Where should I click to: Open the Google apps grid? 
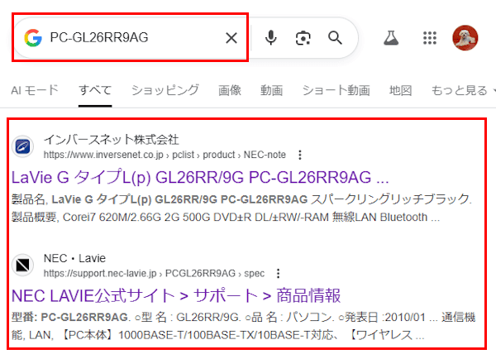430,38
